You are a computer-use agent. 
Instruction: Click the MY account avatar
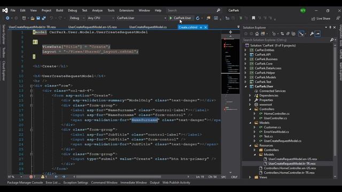coord(303,11)
